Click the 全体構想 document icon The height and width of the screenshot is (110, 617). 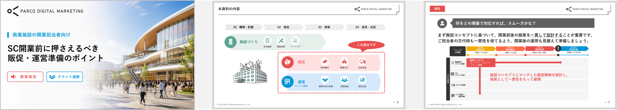pyautogui.click(x=268, y=40)
